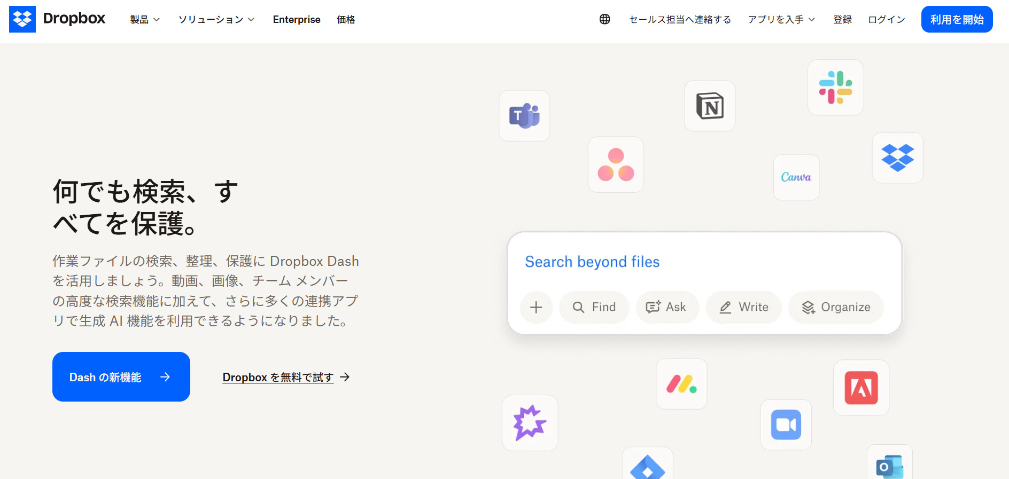Select the Write chip
1009x479 pixels.
point(744,307)
